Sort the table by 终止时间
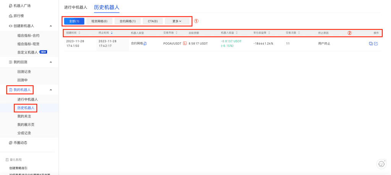391x175 pixels. [x=111, y=33]
